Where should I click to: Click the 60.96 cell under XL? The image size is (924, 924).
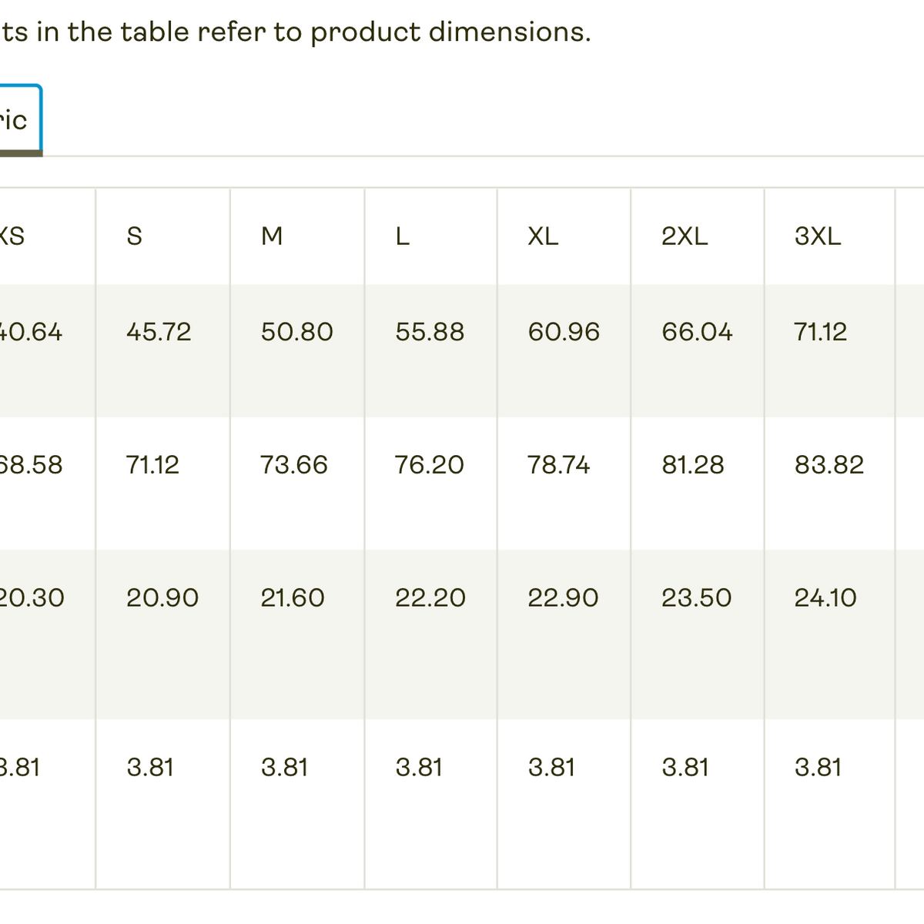564,332
